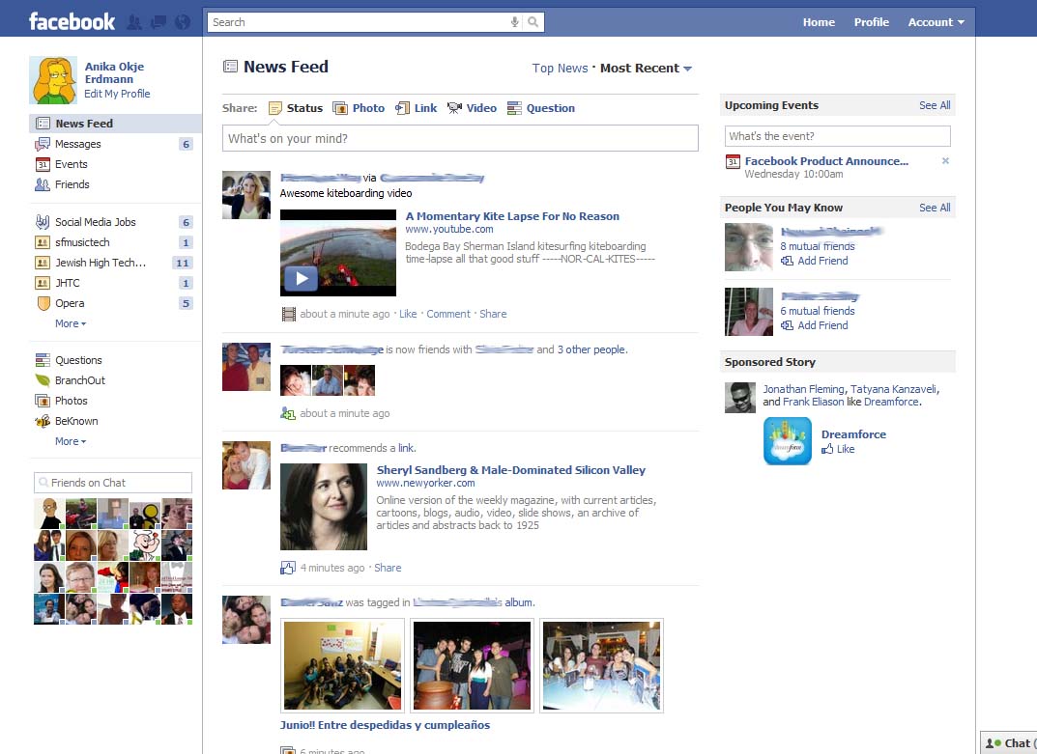This screenshot has width=1037, height=754.
Task: Click the Messages unread count 6
Action: click(186, 144)
